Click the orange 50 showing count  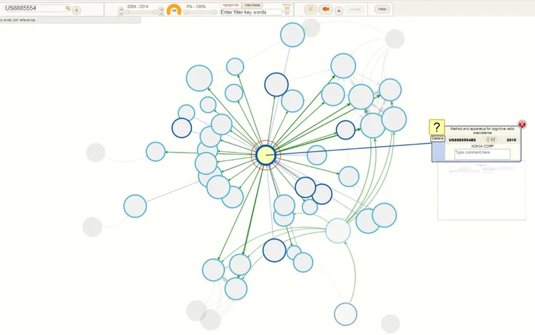click(x=287, y=8)
